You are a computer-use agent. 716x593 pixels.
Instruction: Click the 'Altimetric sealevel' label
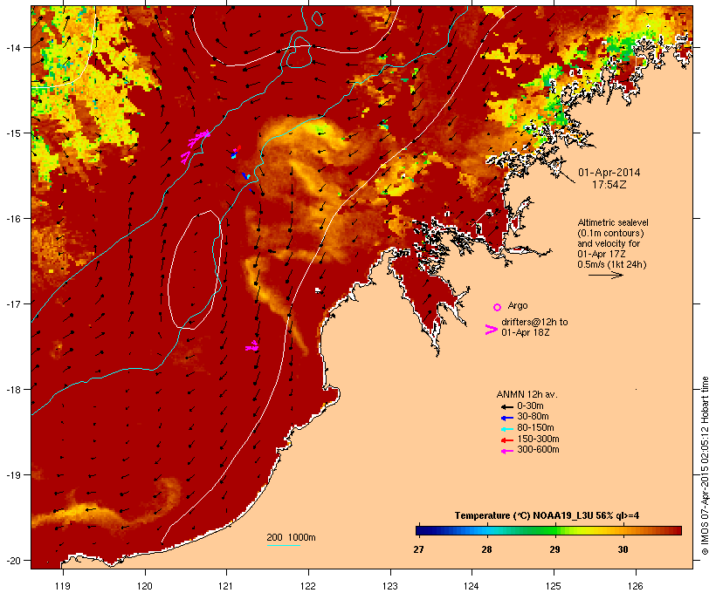coord(613,222)
